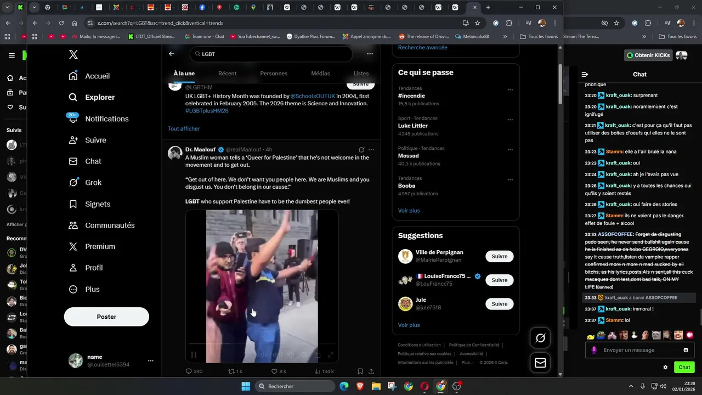
Task: Open the #LGBTplusHM26 hashtag link
Action: pos(207,111)
